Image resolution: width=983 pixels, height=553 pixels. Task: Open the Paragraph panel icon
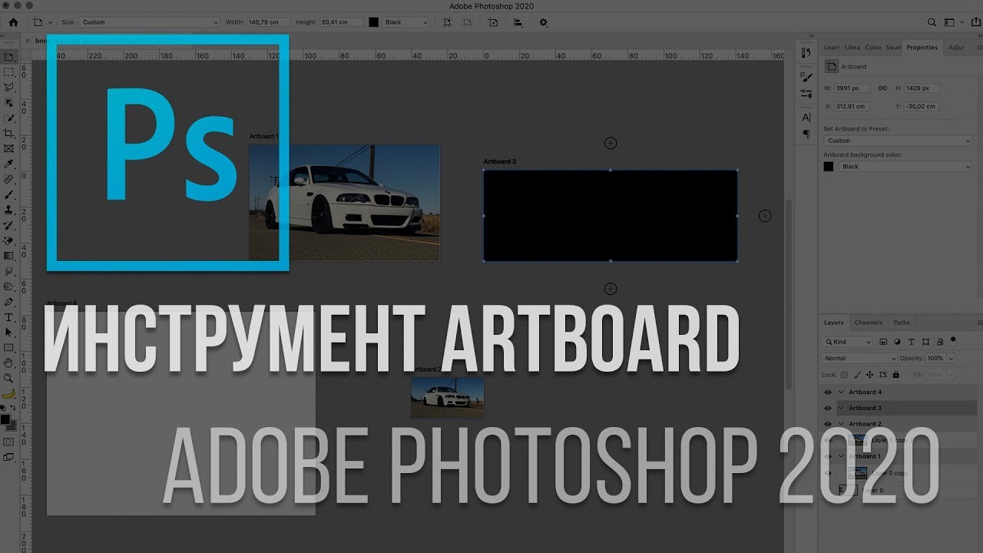click(x=806, y=134)
